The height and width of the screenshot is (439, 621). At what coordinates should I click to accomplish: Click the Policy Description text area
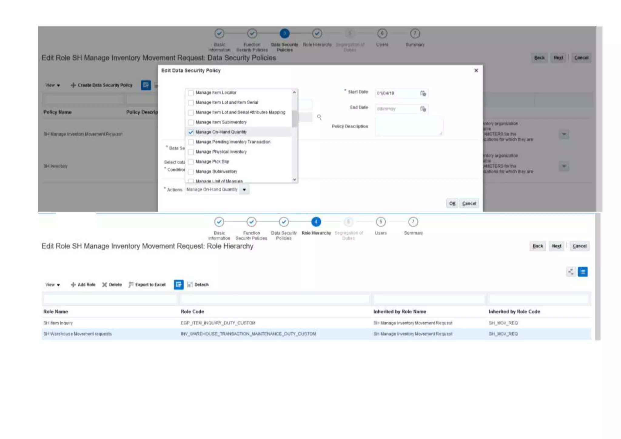tap(408, 126)
